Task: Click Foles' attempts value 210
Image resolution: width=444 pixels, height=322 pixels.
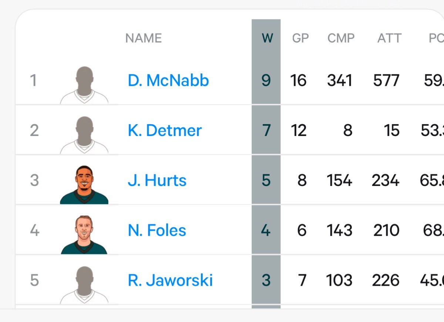Action: [x=386, y=230]
